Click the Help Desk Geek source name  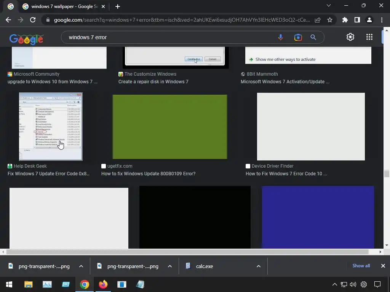point(30,166)
